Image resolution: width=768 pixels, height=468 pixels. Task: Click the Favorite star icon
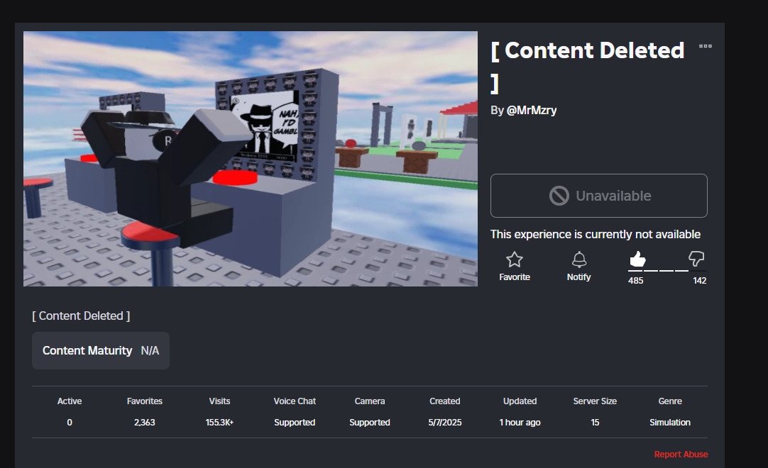pyautogui.click(x=515, y=259)
